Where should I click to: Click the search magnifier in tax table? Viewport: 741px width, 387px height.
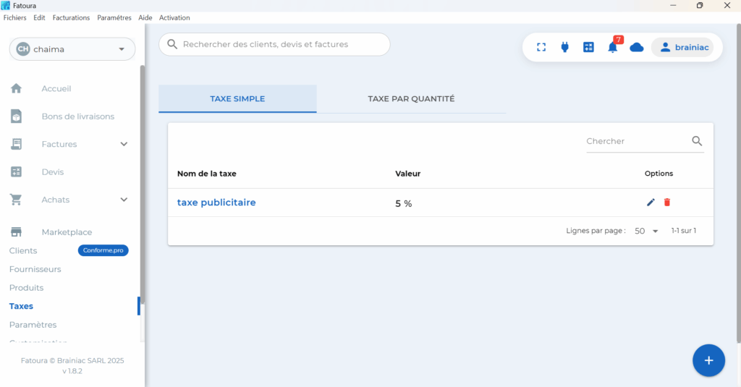point(697,141)
